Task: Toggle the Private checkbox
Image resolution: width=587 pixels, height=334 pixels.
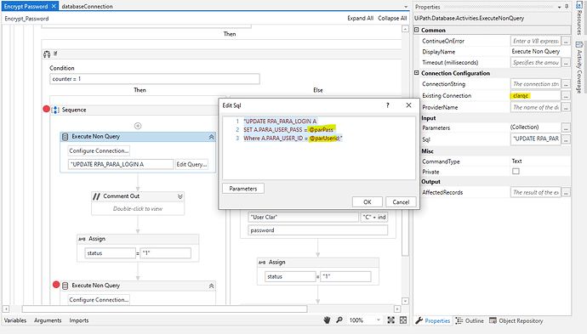Action: (x=516, y=172)
